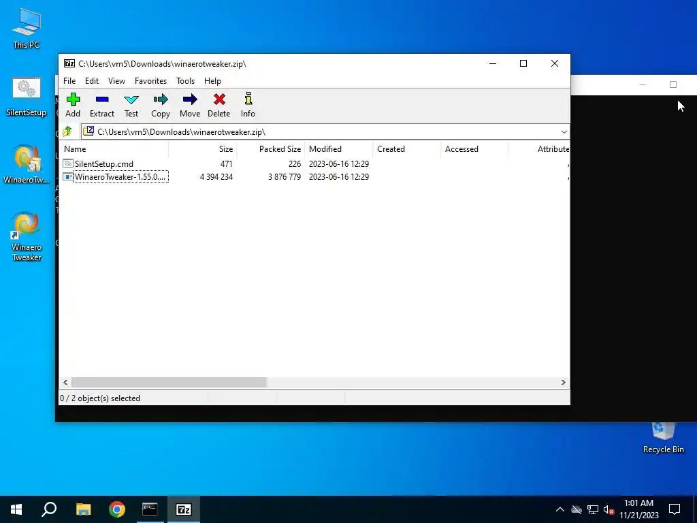Click the 7-Zip taskbar button
This screenshot has width=697, height=523.
point(184,509)
